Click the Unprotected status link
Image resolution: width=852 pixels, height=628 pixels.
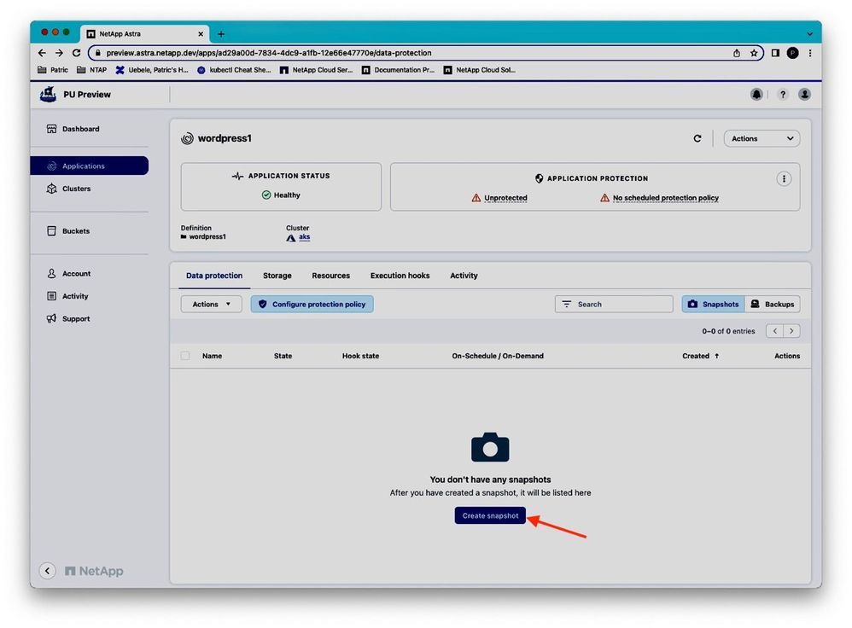[505, 198]
